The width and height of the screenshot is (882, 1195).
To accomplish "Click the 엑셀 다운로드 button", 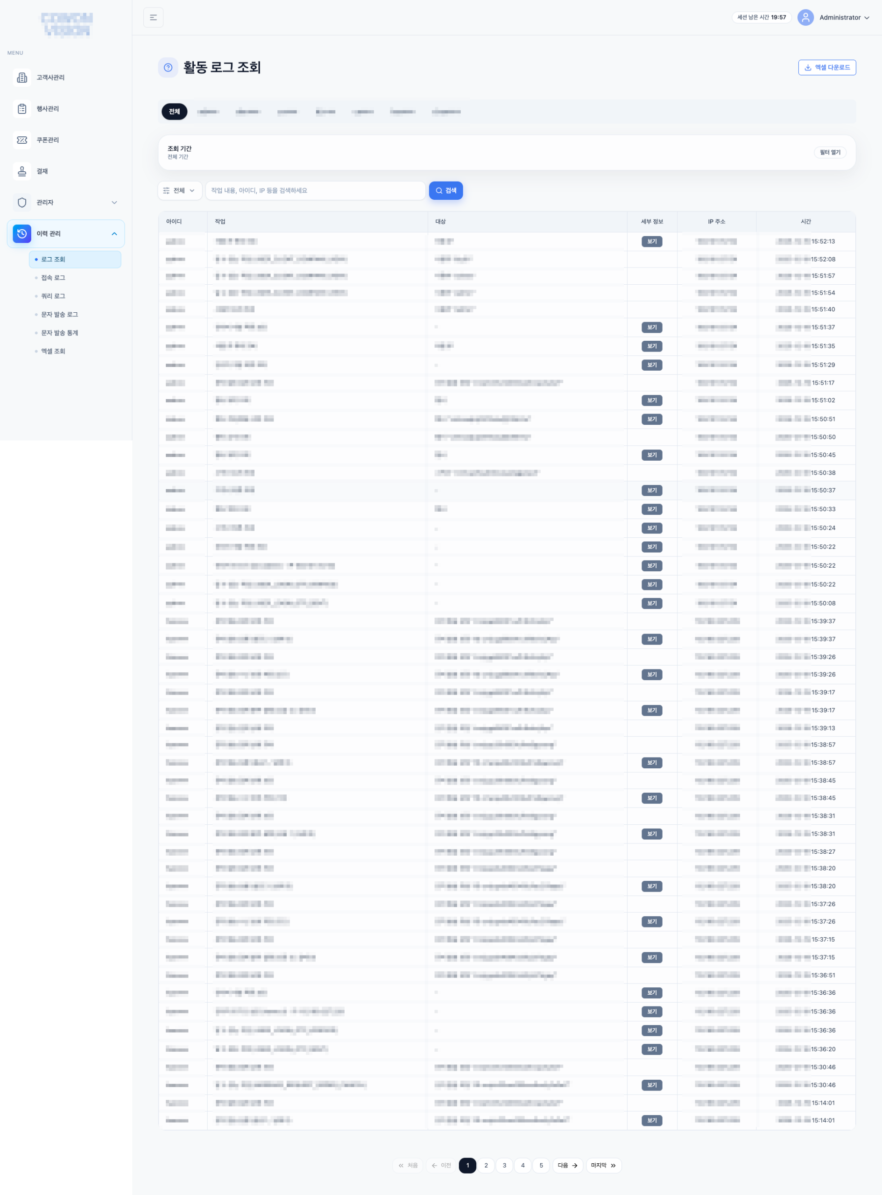I will (826, 68).
